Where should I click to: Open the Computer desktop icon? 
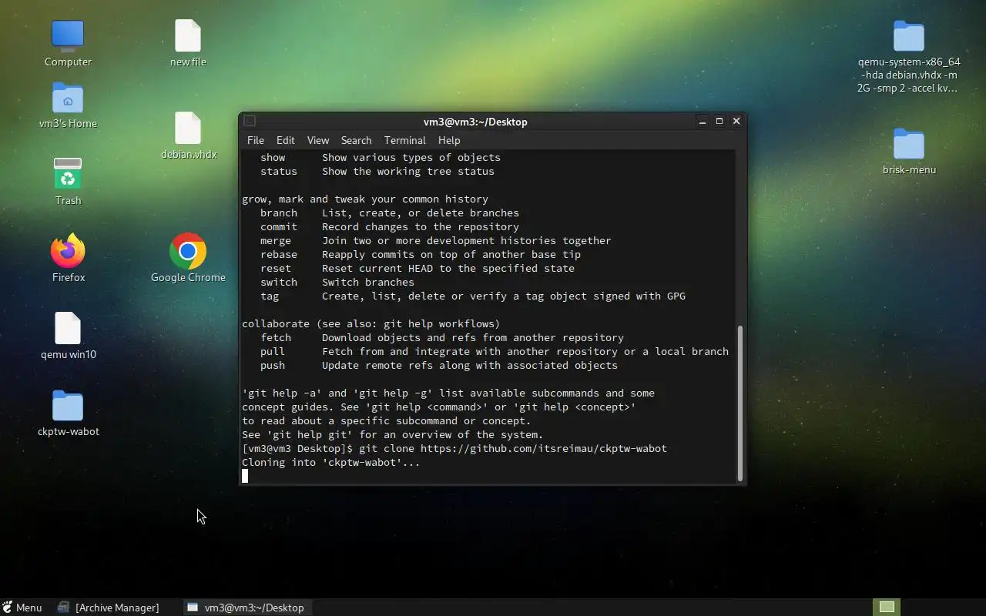coord(68,35)
